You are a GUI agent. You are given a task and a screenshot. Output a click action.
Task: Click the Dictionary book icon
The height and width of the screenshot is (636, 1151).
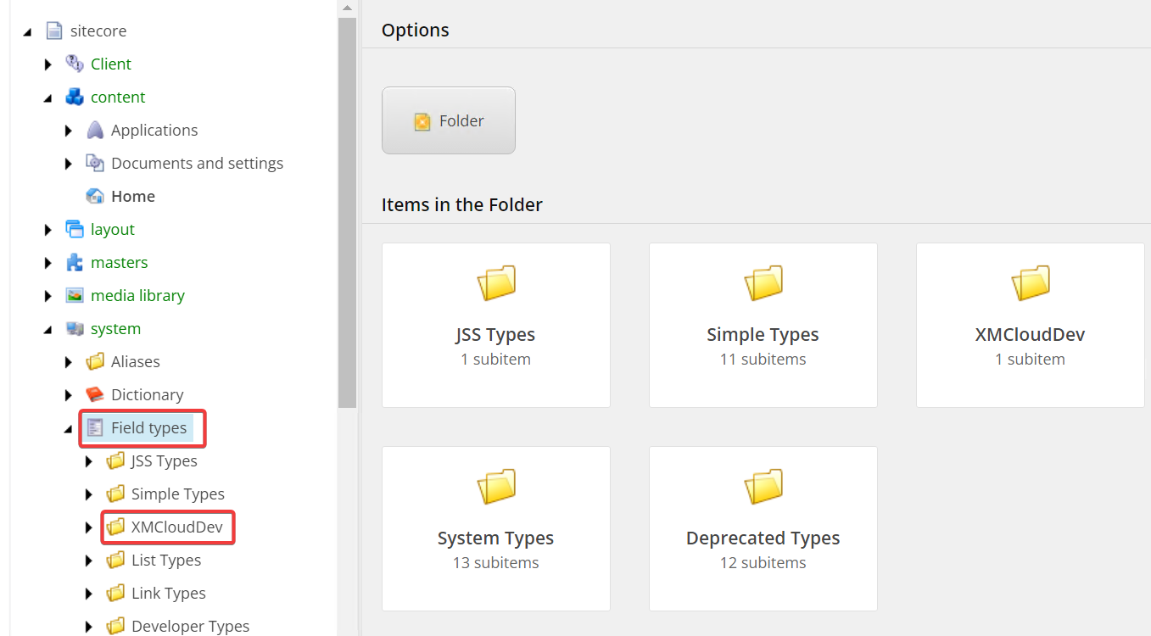94,394
